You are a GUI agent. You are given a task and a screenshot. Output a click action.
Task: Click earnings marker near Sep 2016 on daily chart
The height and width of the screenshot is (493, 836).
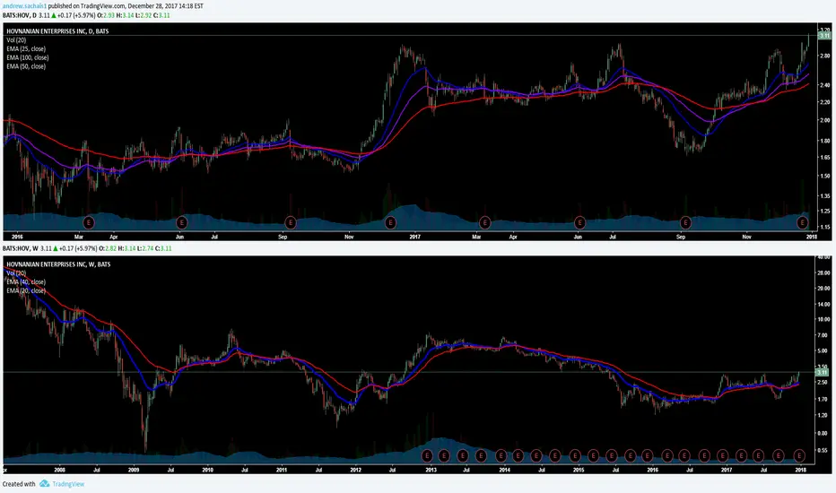tap(291, 222)
